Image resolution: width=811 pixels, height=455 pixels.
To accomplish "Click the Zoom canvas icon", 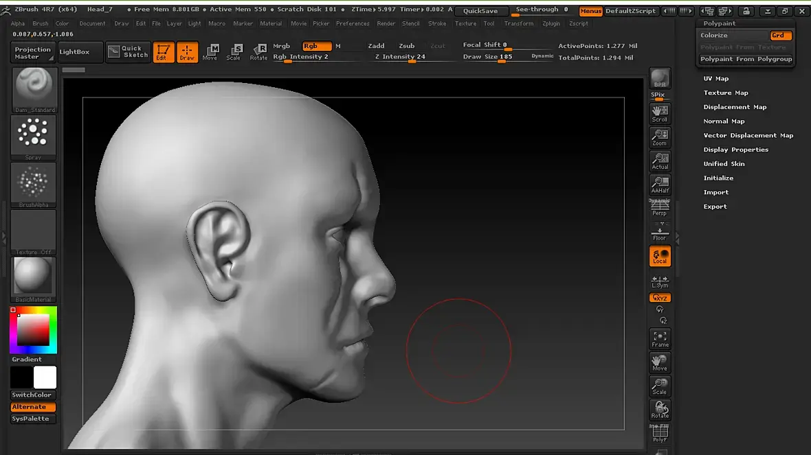I will click(x=660, y=137).
